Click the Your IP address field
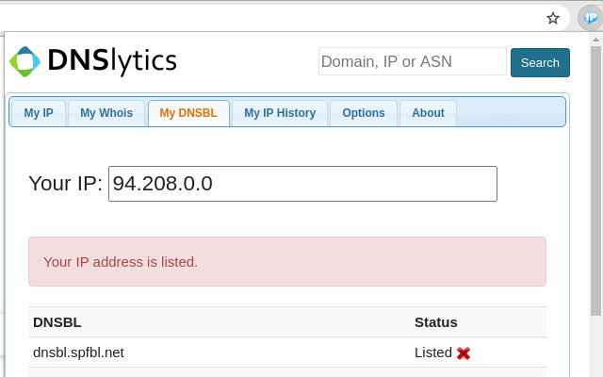The height and width of the screenshot is (377, 603). coord(302,184)
